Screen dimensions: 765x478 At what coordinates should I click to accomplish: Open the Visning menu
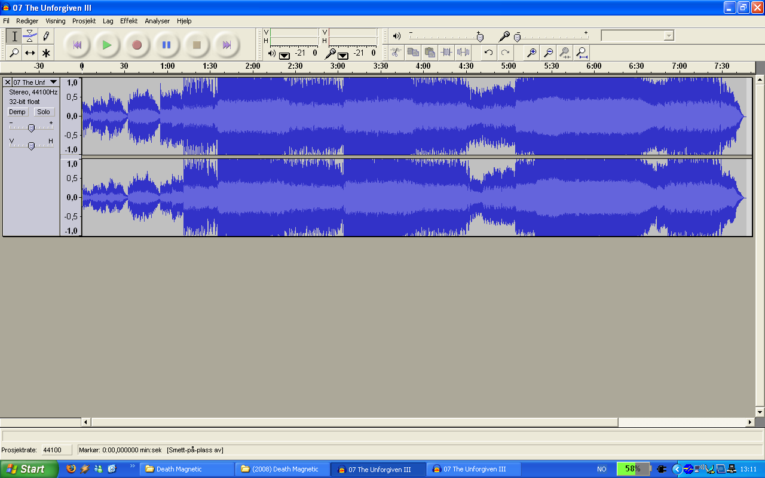tap(56, 21)
